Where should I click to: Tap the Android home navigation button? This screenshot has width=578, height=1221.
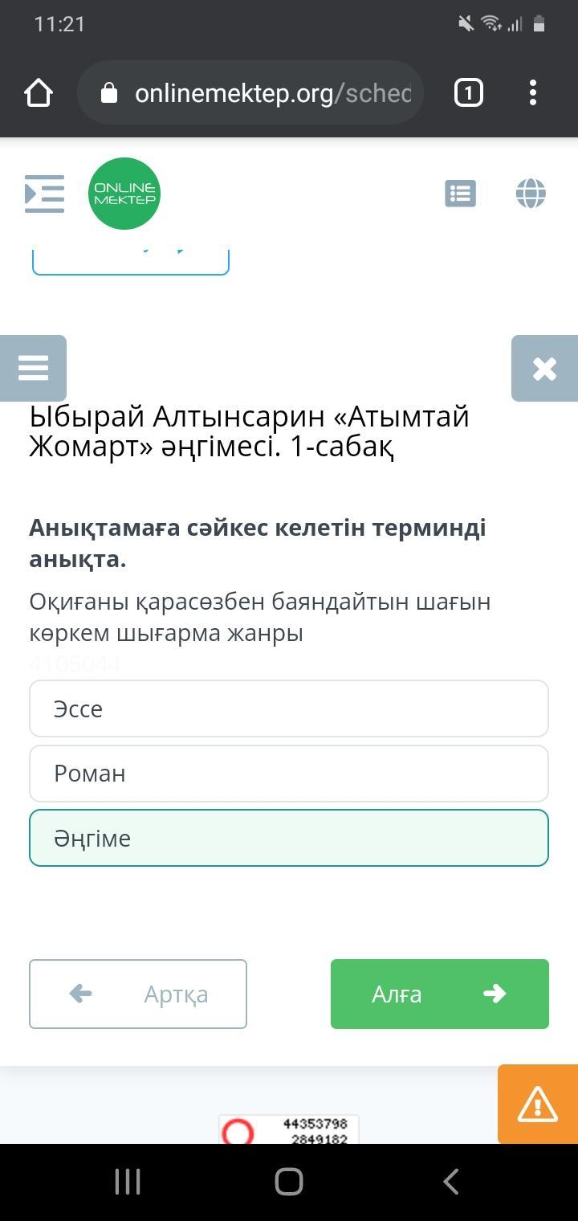click(289, 1182)
